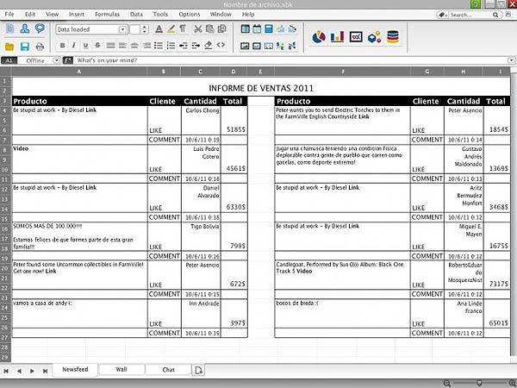Insert the descending trend chart
The image size is (517, 388).
292,29
